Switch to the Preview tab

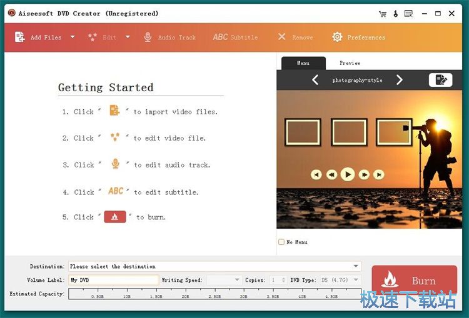[350, 63]
